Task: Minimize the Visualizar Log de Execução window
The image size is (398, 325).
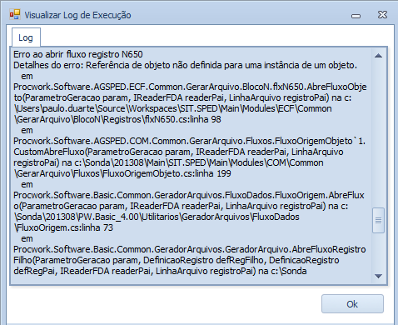Action: [x=356, y=16]
